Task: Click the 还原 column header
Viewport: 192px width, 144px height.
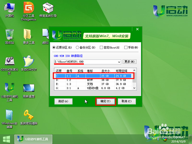Action: click(60, 71)
